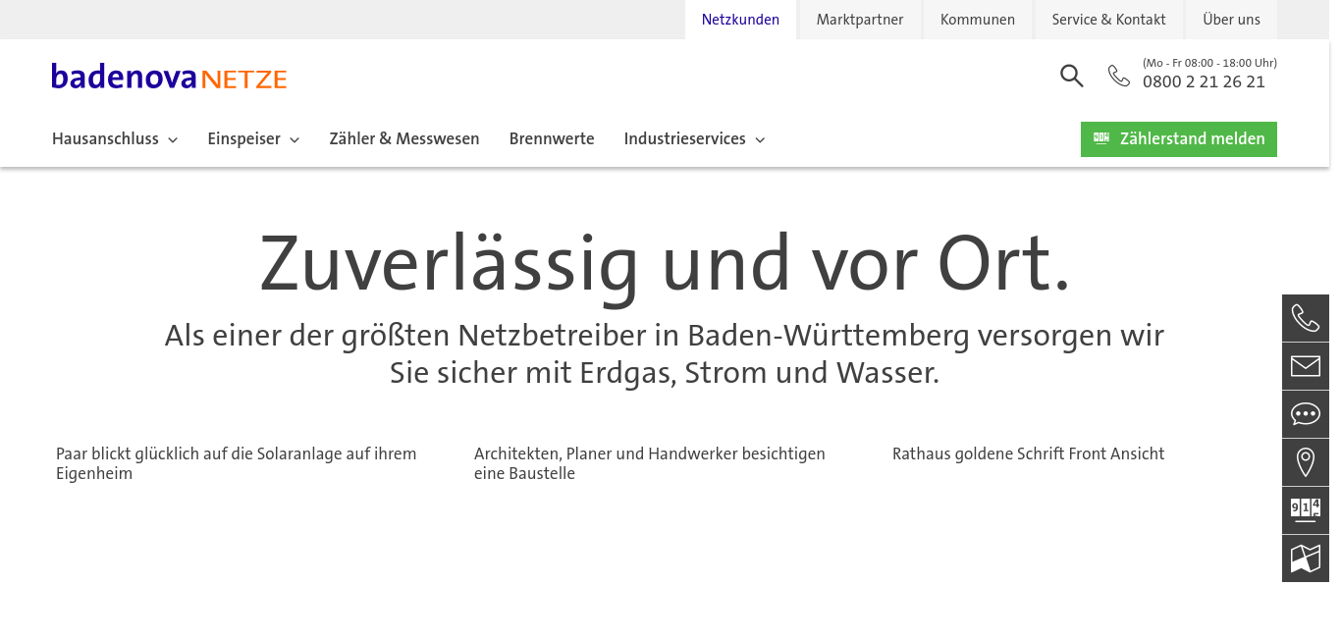Click the green Zählerstand melden button
Viewport: 1341px width, 639px height.
pyautogui.click(x=1179, y=139)
